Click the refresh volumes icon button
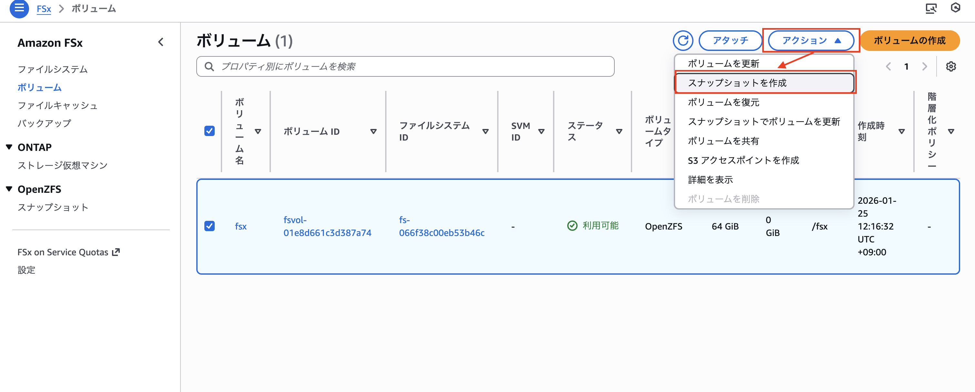975x392 pixels. click(683, 40)
